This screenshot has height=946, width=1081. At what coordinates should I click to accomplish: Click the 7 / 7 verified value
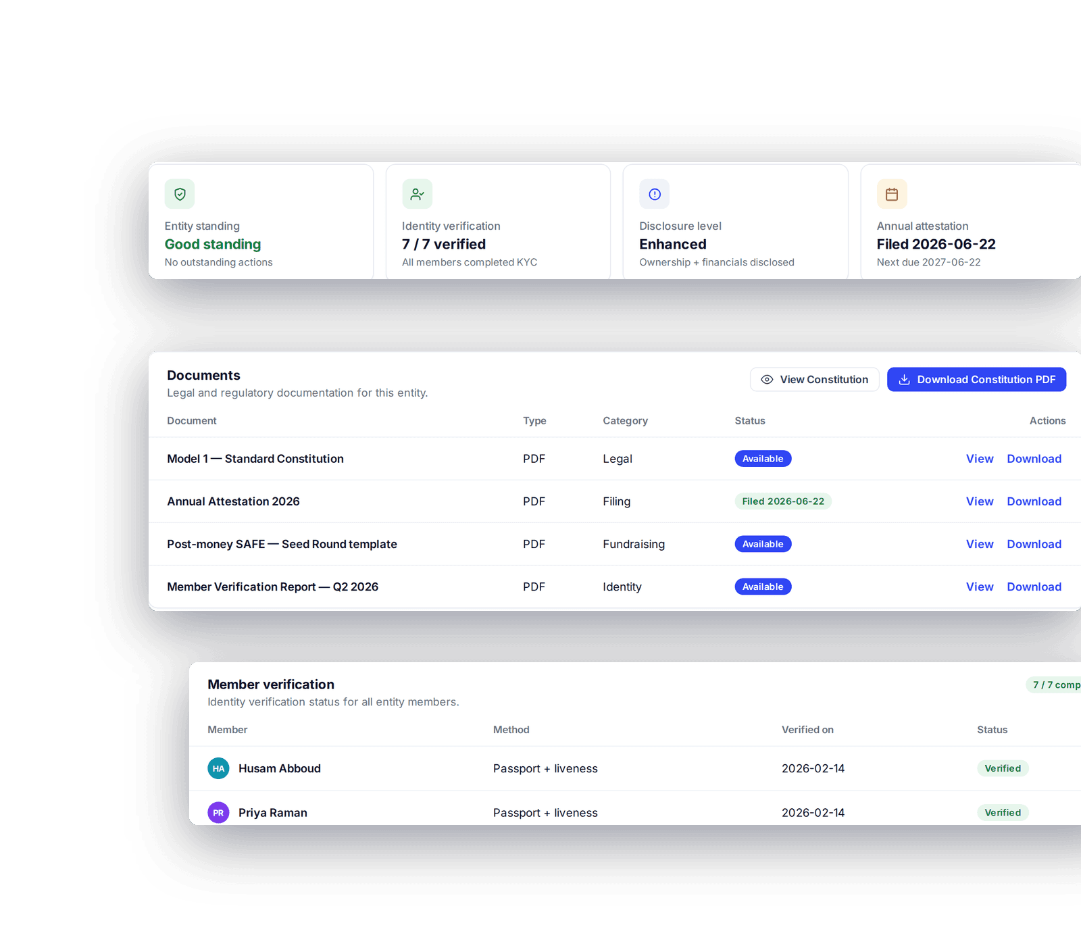pos(444,245)
